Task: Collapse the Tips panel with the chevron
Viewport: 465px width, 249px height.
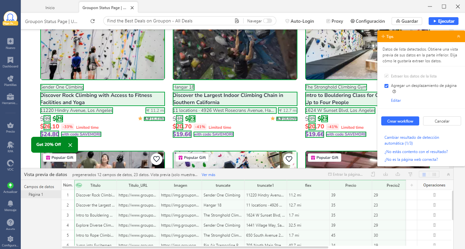Action: coord(459,36)
